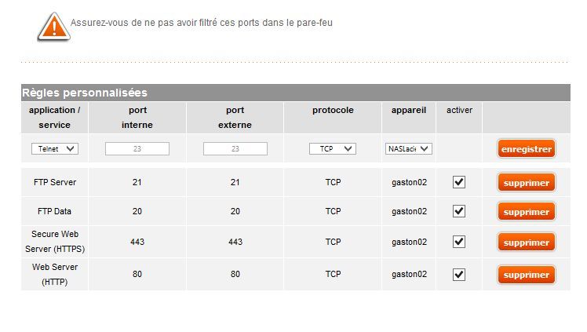This screenshot has height=332, width=587.
Task: Click the external port input field
Action: click(x=235, y=148)
